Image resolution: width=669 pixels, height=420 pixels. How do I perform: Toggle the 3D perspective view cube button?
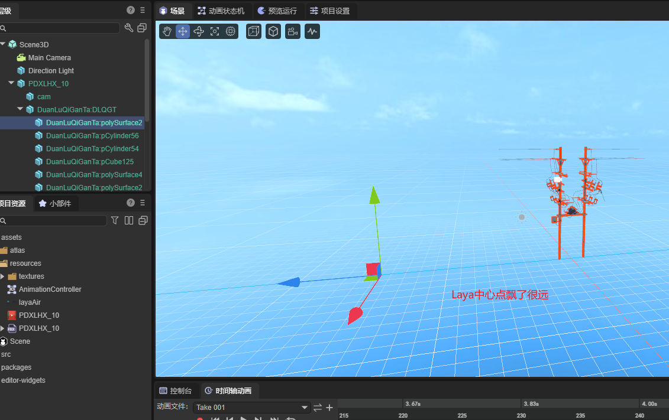tap(273, 31)
